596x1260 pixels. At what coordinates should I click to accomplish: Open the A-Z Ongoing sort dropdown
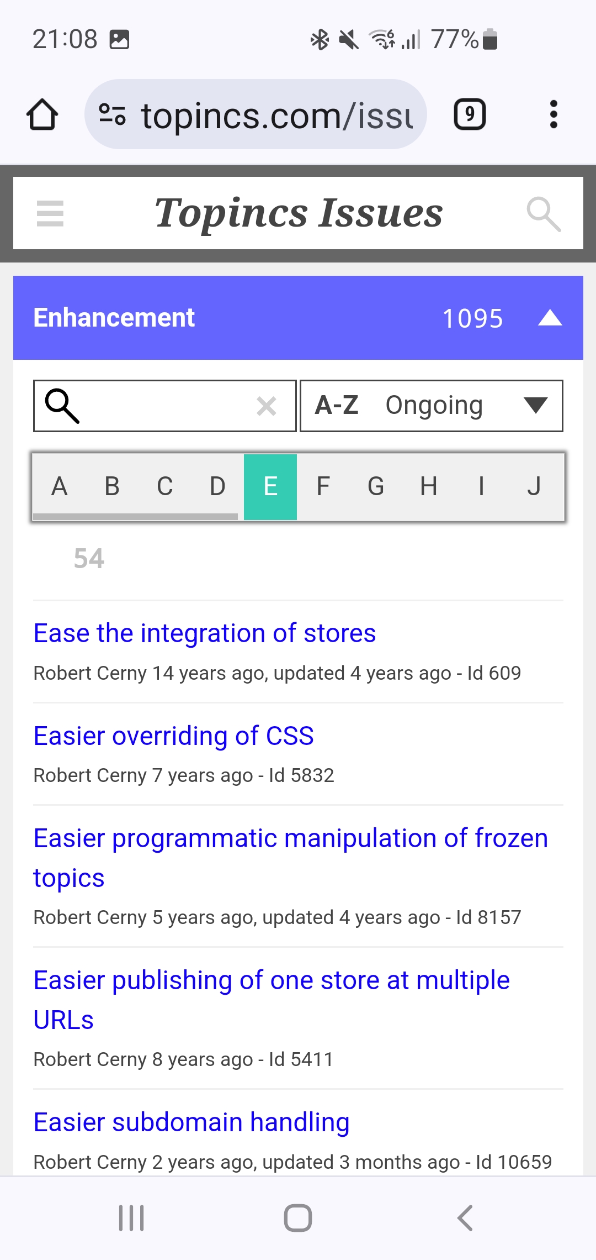tap(431, 406)
